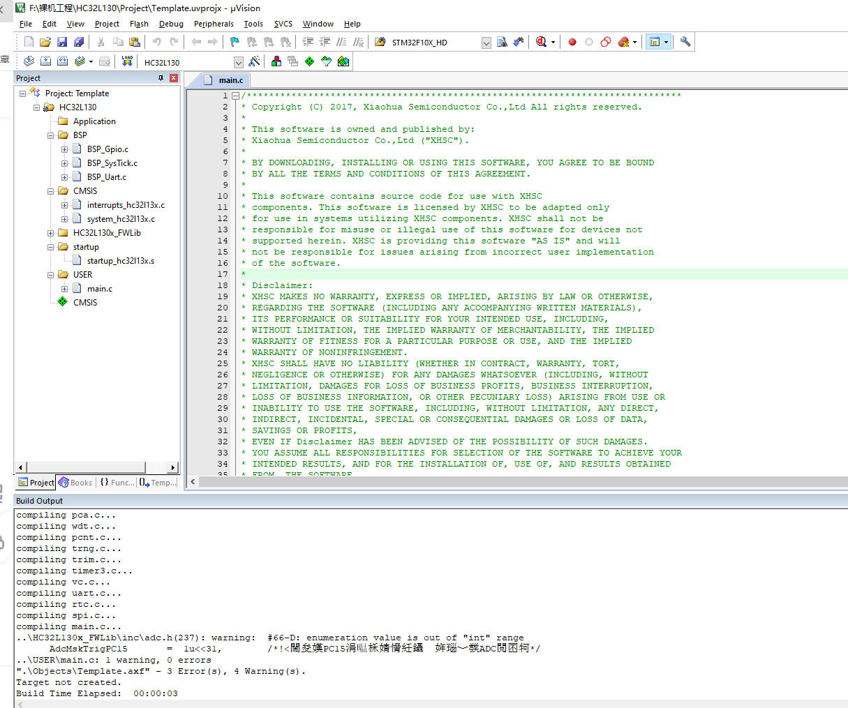Open the SVCS menu
848x708 pixels.
pyautogui.click(x=283, y=24)
